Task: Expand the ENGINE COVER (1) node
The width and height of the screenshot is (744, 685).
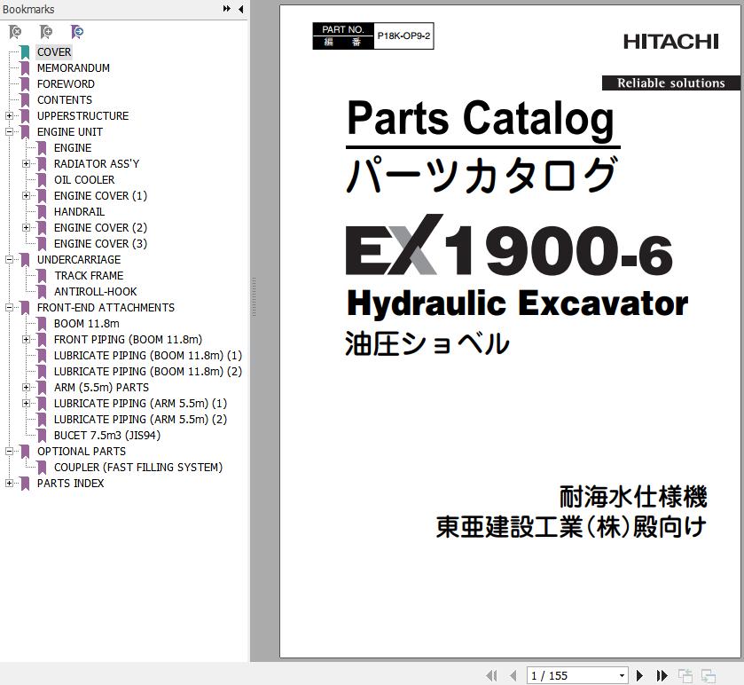Action: click(x=26, y=195)
